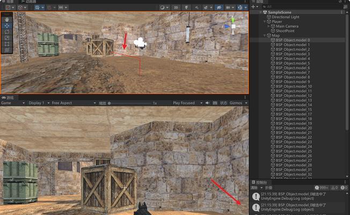
Task: Switch to the Console tab
Action: click(x=259, y=183)
